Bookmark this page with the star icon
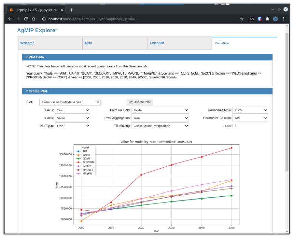 (242, 19)
